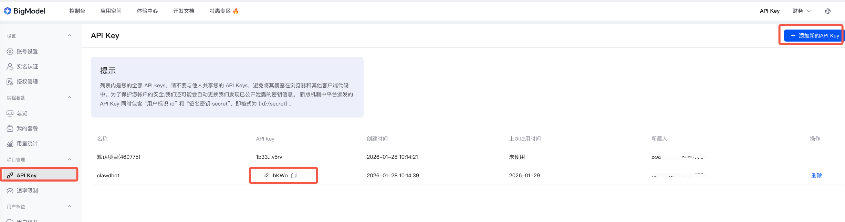Click the 总览 monitor icon
The height and width of the screenshot is (222, 845).
point(10,113)
